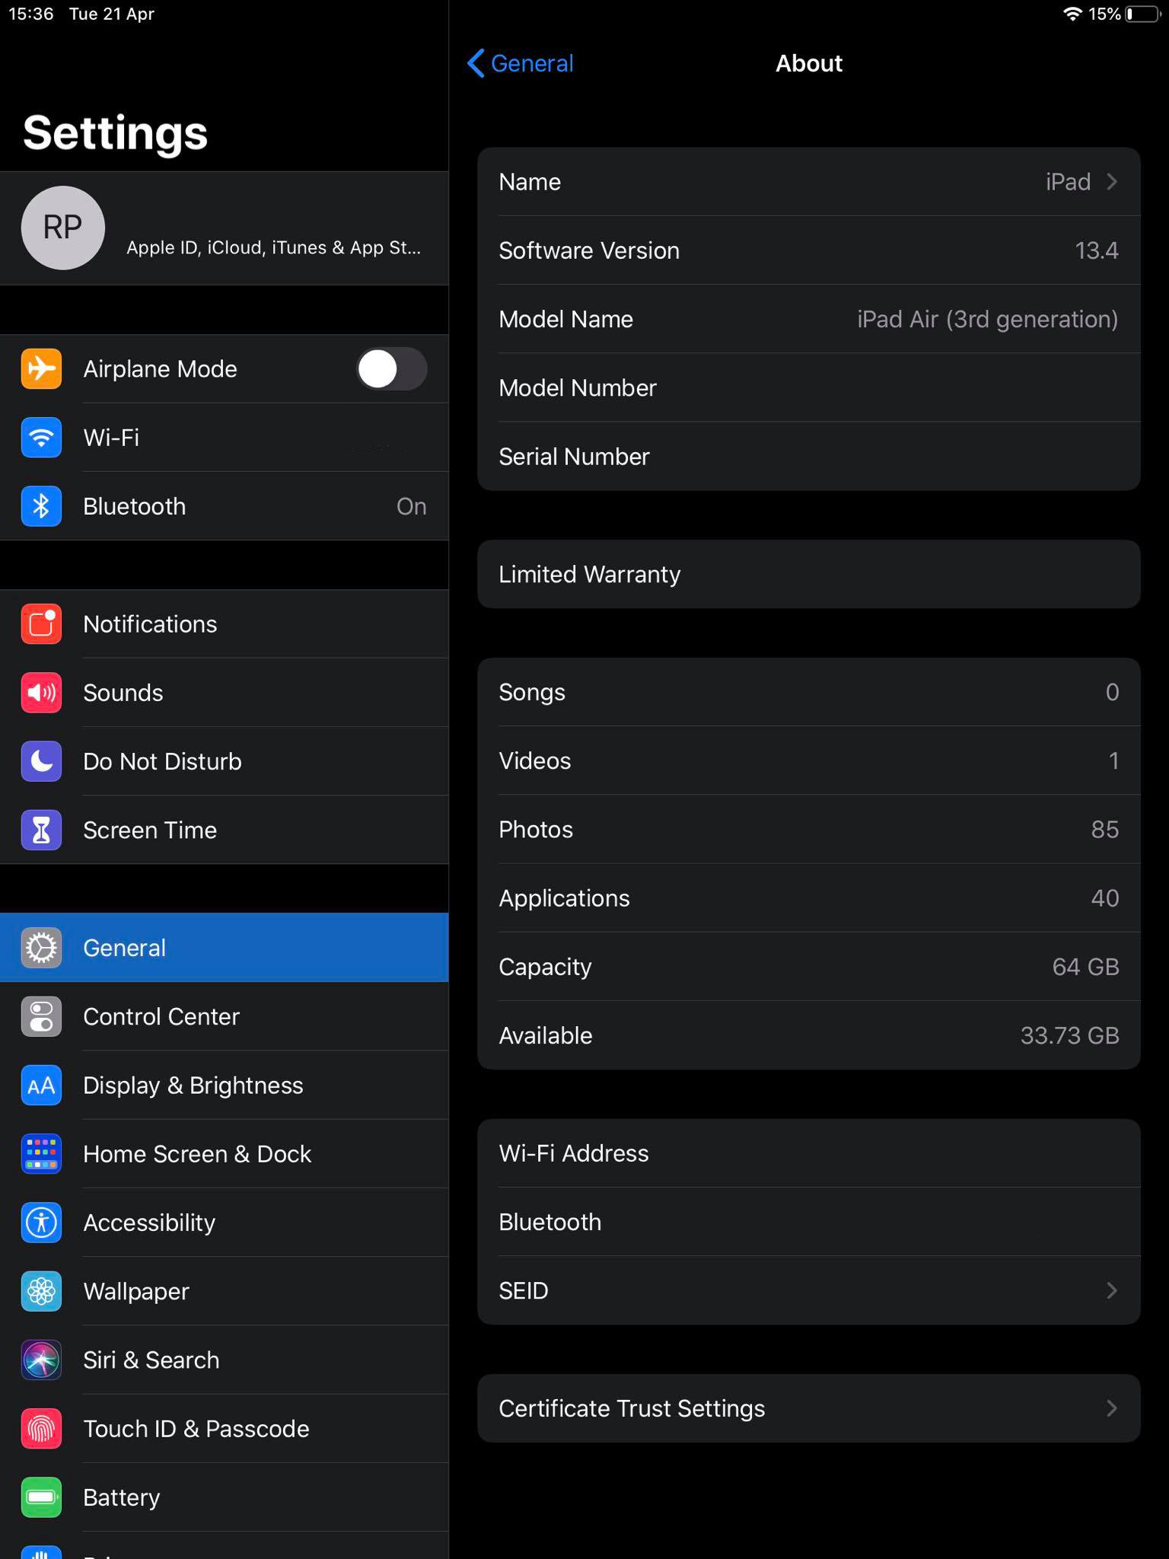
Task: Tap the RP Apple ID avatar
Action: pos(62,228)
